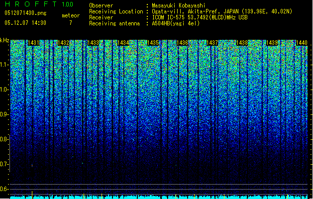313x199 pixels.
Task: Click the red meteor echo spot near 0.7 kHz
Action: pos(32,166)
